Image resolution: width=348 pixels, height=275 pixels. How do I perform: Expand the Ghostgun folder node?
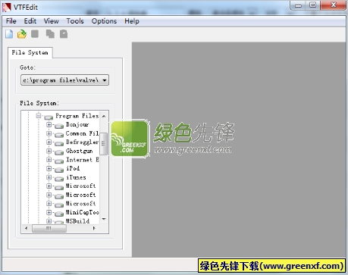49,151
